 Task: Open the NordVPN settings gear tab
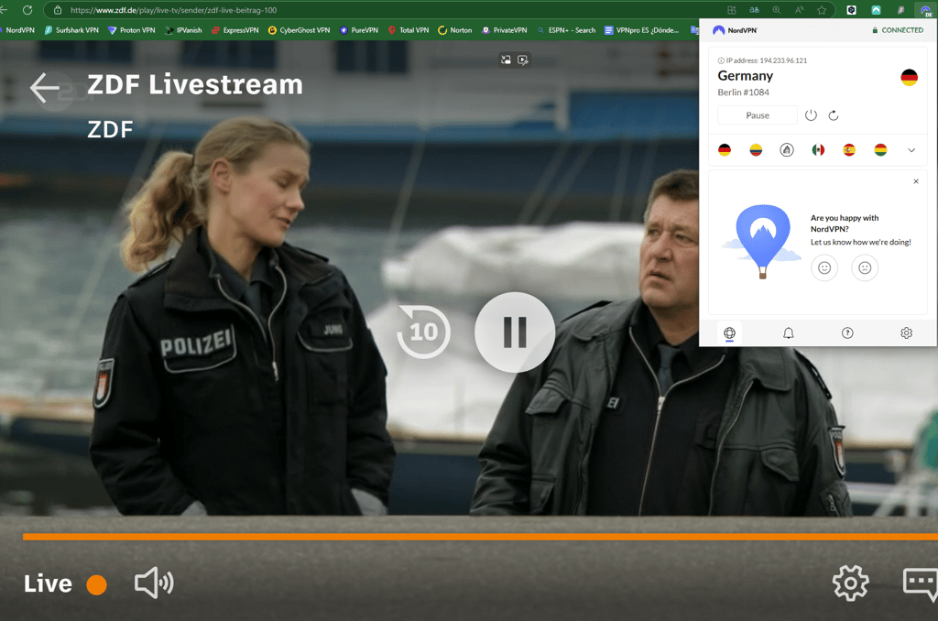tap(906, 333)
